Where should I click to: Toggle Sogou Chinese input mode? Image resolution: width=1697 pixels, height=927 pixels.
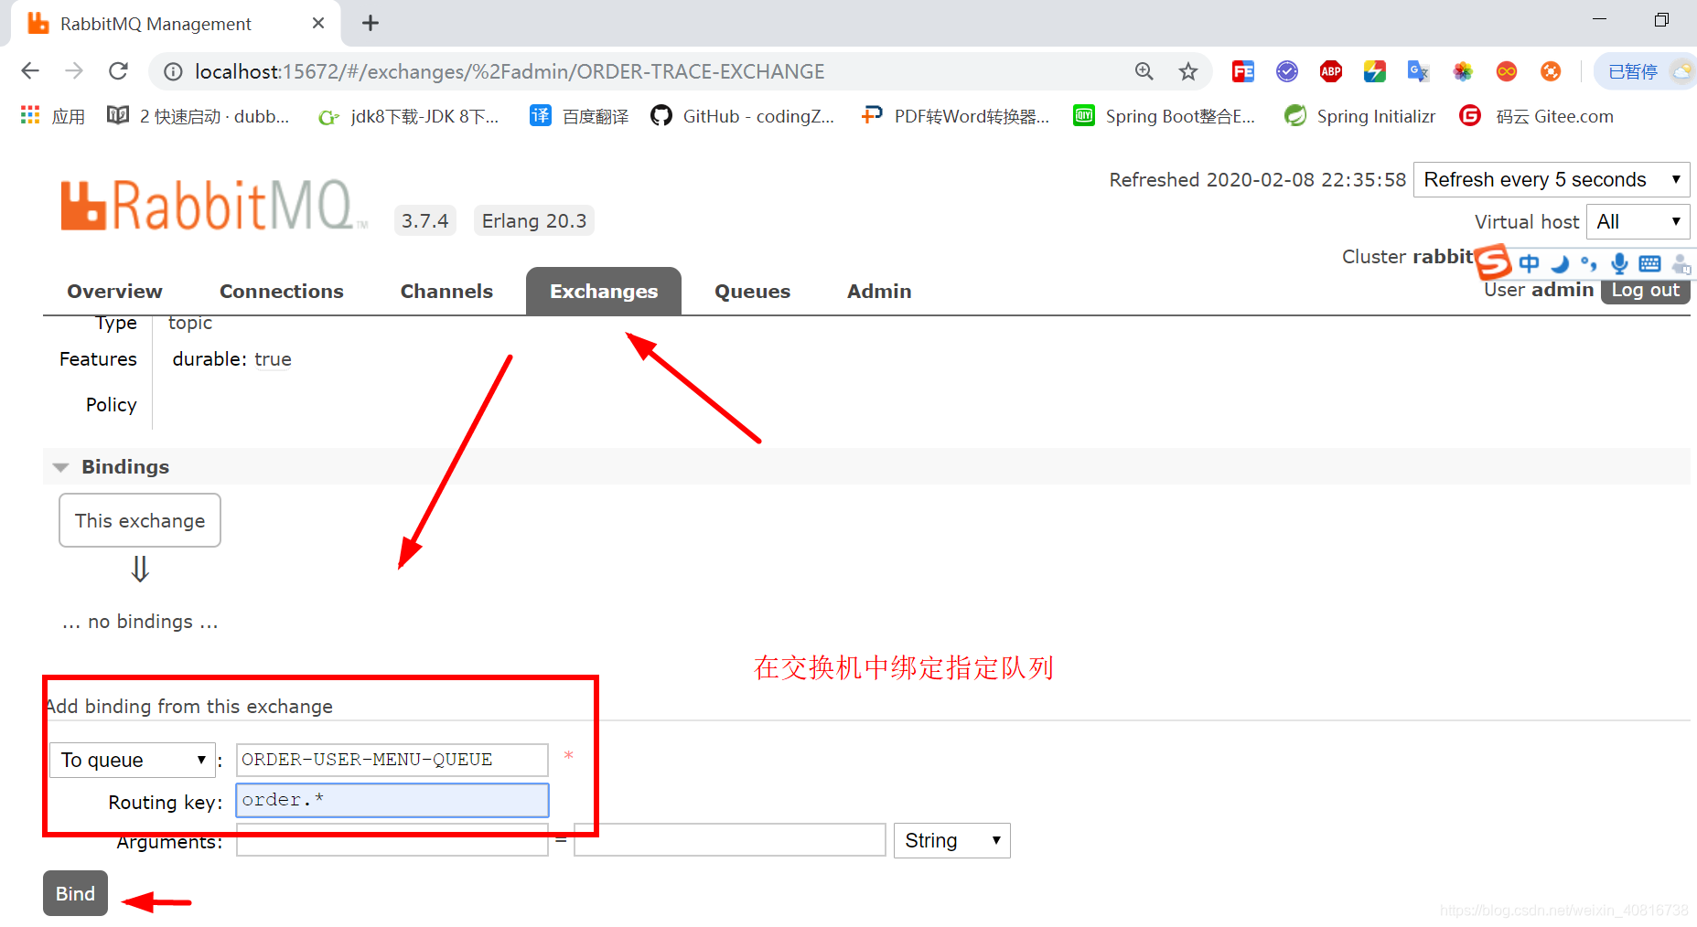[x=1529, y=264]
